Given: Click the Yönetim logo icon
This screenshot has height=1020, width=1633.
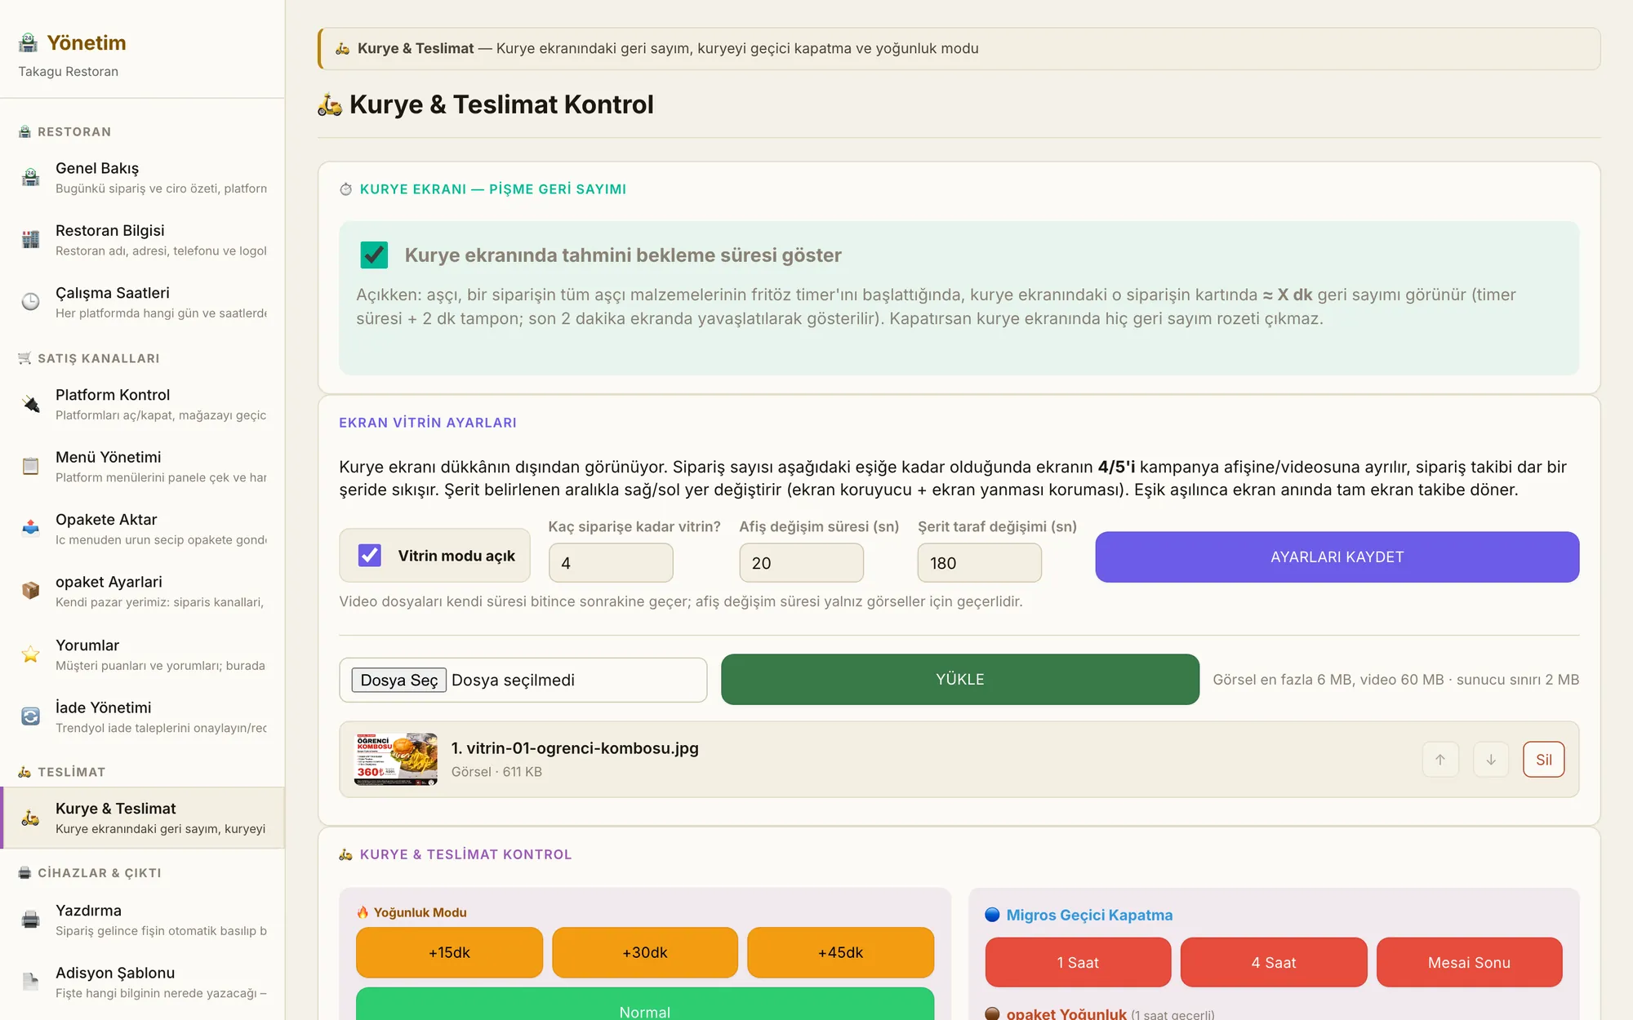Looking at the screenshot, I should 29,42.
